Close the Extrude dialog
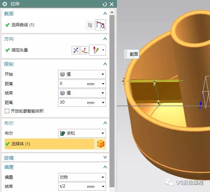 point(111,4)
